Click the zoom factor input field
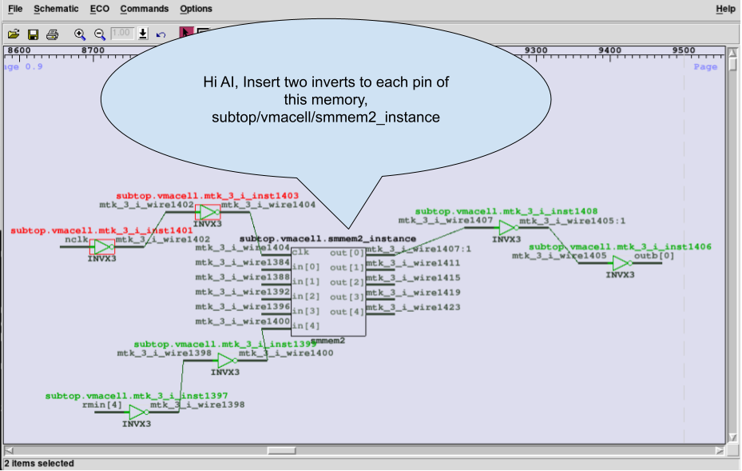 121,34
